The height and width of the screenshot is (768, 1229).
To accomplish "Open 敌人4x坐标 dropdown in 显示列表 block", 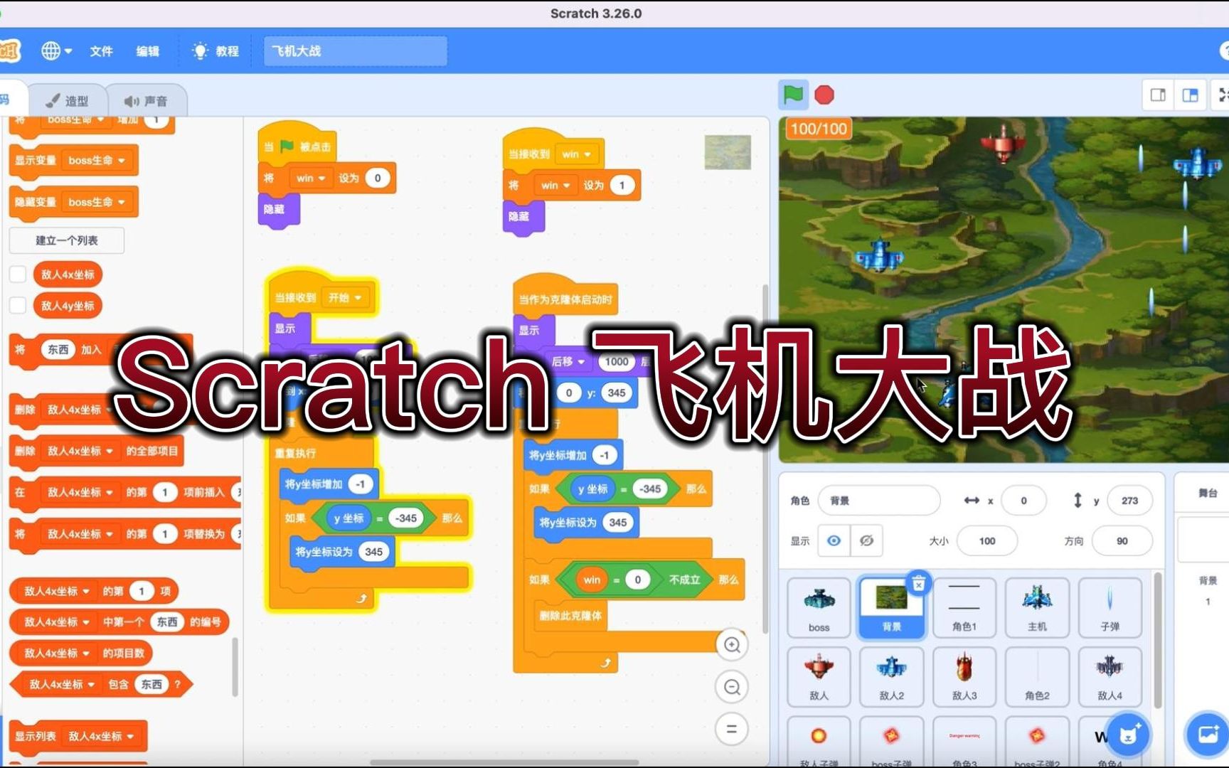I will click(x=100, y=736).
